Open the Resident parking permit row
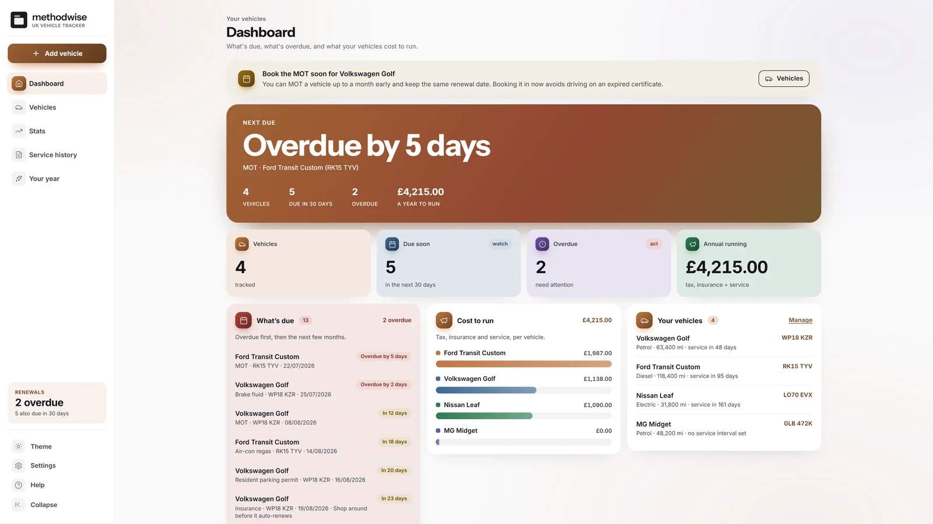Image resolution: width=933 pixels, height=524 pixels. point(323,475)
